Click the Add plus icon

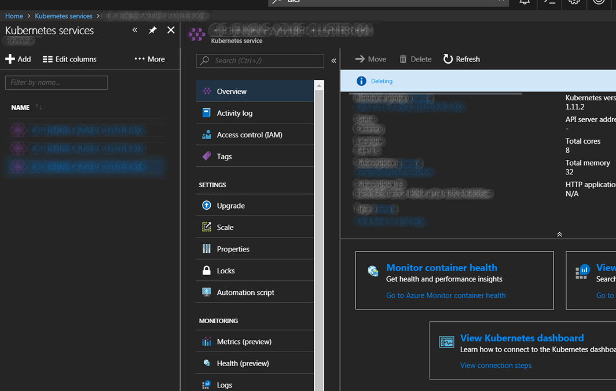pos(10,59)
